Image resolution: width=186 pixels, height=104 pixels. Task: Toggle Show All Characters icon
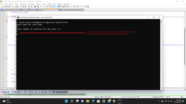(56, 6)
